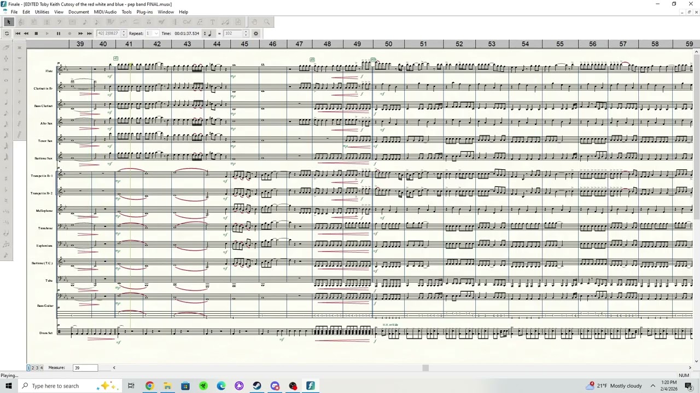Click the Tuba staff name

pyautogui.click(x=49, y=281)
